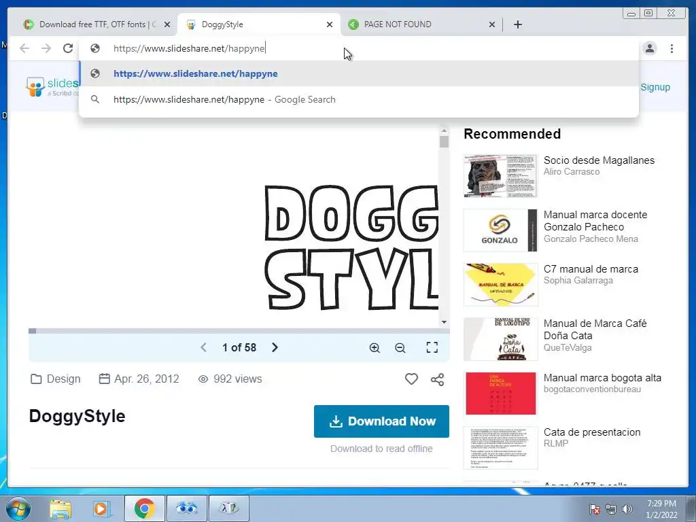
Task: Click author name bogotaconventionbureau
Action: click(592, 389)
